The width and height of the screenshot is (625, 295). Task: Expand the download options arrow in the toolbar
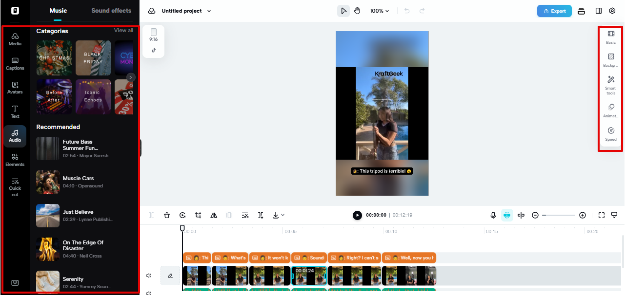click(x=282, y=215)
